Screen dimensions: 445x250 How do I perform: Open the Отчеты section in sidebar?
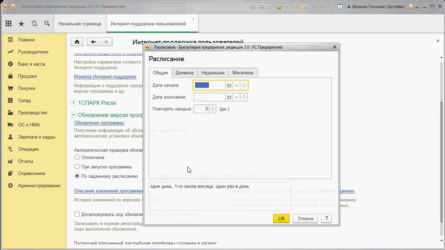(34, 161)
